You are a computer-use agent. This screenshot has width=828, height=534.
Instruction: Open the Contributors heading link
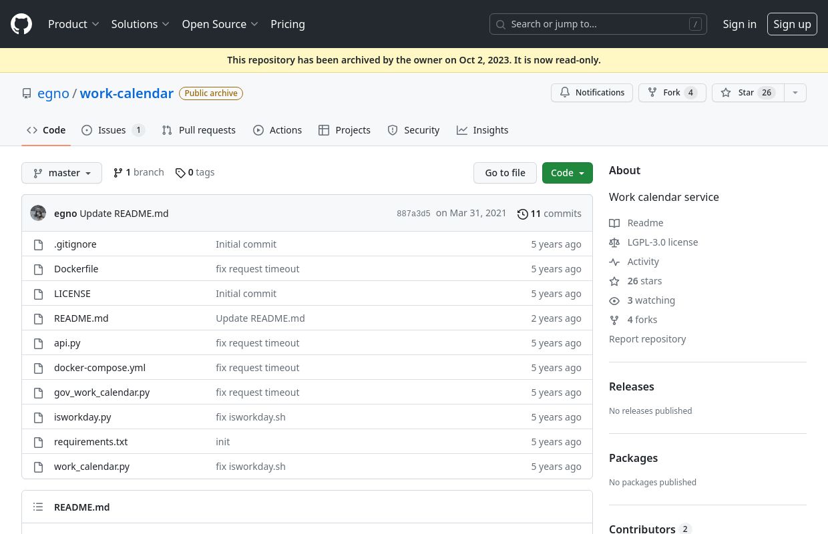(650, 529)
